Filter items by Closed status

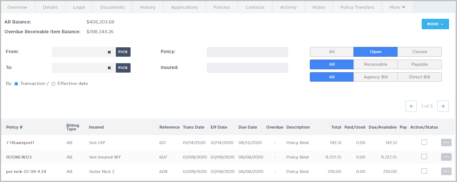(419, 52)
